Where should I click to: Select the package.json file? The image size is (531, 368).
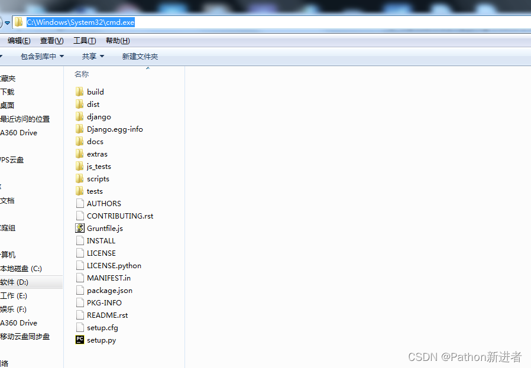tap(108, 290)
